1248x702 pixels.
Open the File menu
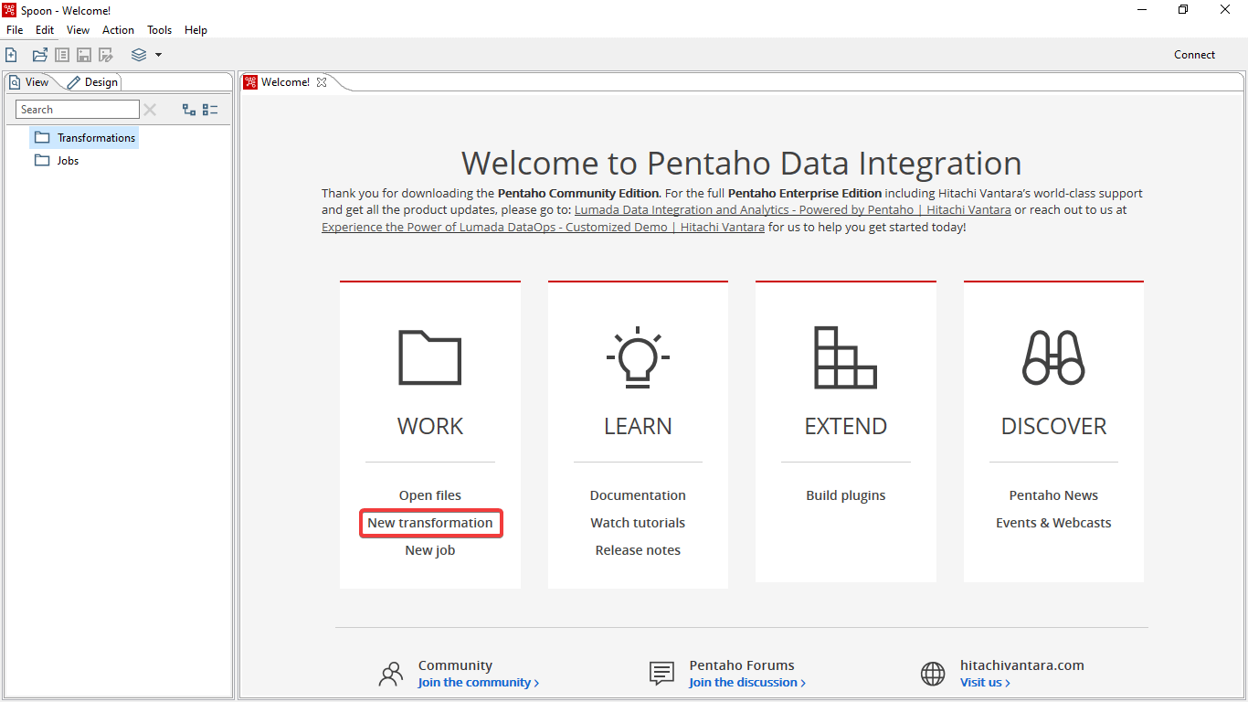tap(15, 30)
